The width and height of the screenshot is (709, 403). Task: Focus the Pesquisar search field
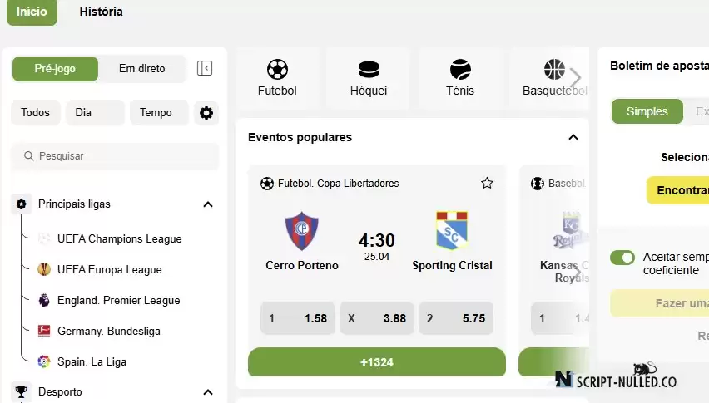coord(115,156)
